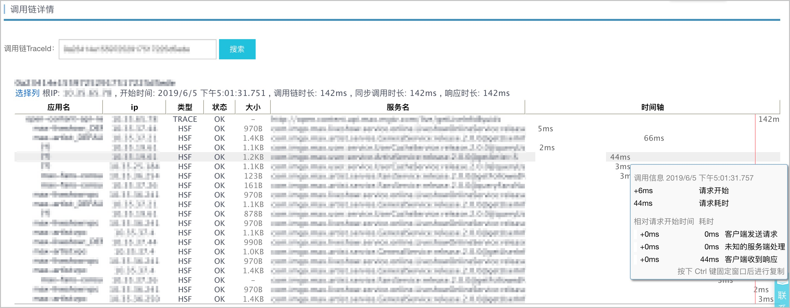Click the 状态 column header

coord(220,107)
